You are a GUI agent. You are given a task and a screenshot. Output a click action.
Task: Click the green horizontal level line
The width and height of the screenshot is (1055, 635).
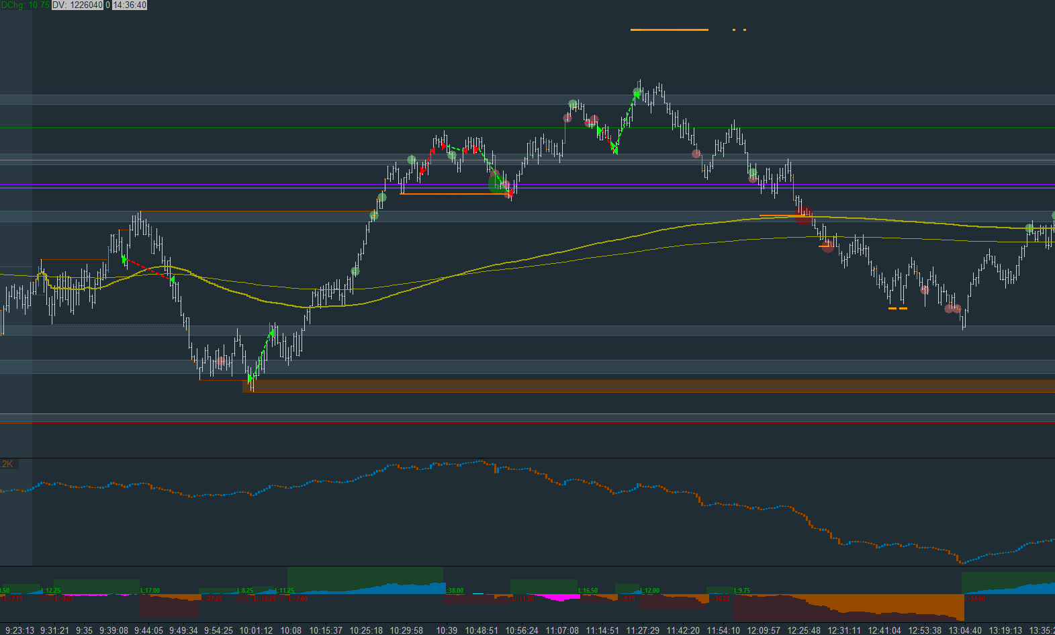pyautogui.click(x=527, y=128)
